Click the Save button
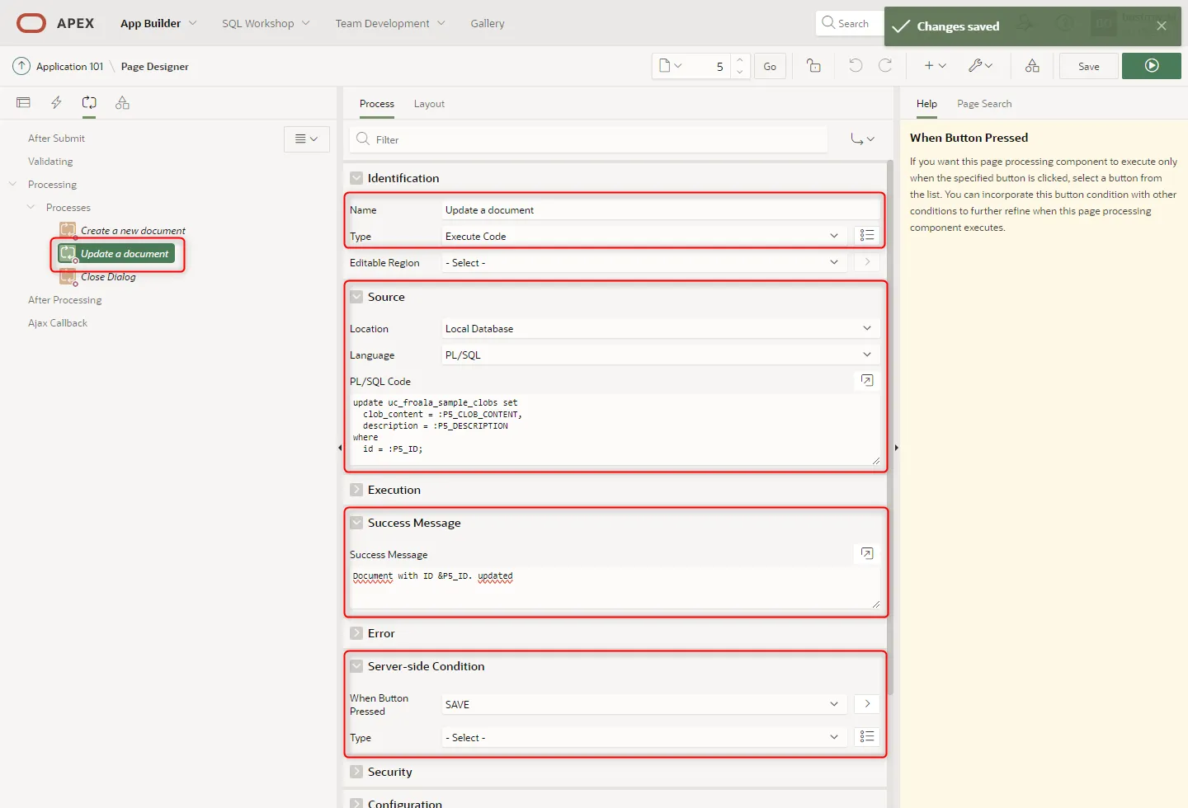This screenshot has width=1188, height=808. point(1088,66)
